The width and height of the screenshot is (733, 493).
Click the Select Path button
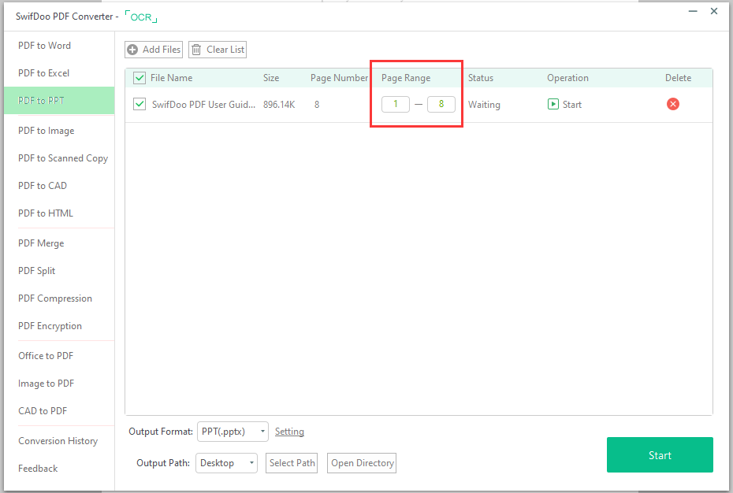(292, 463)
